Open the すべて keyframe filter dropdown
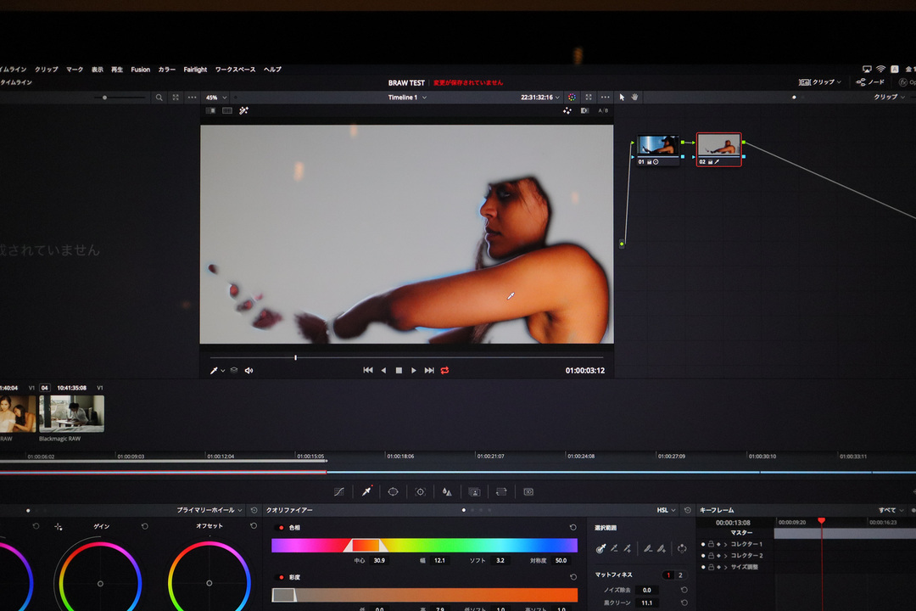Image resolution: width=916 pixels, height=611 pixels. [x=891, y=510]
